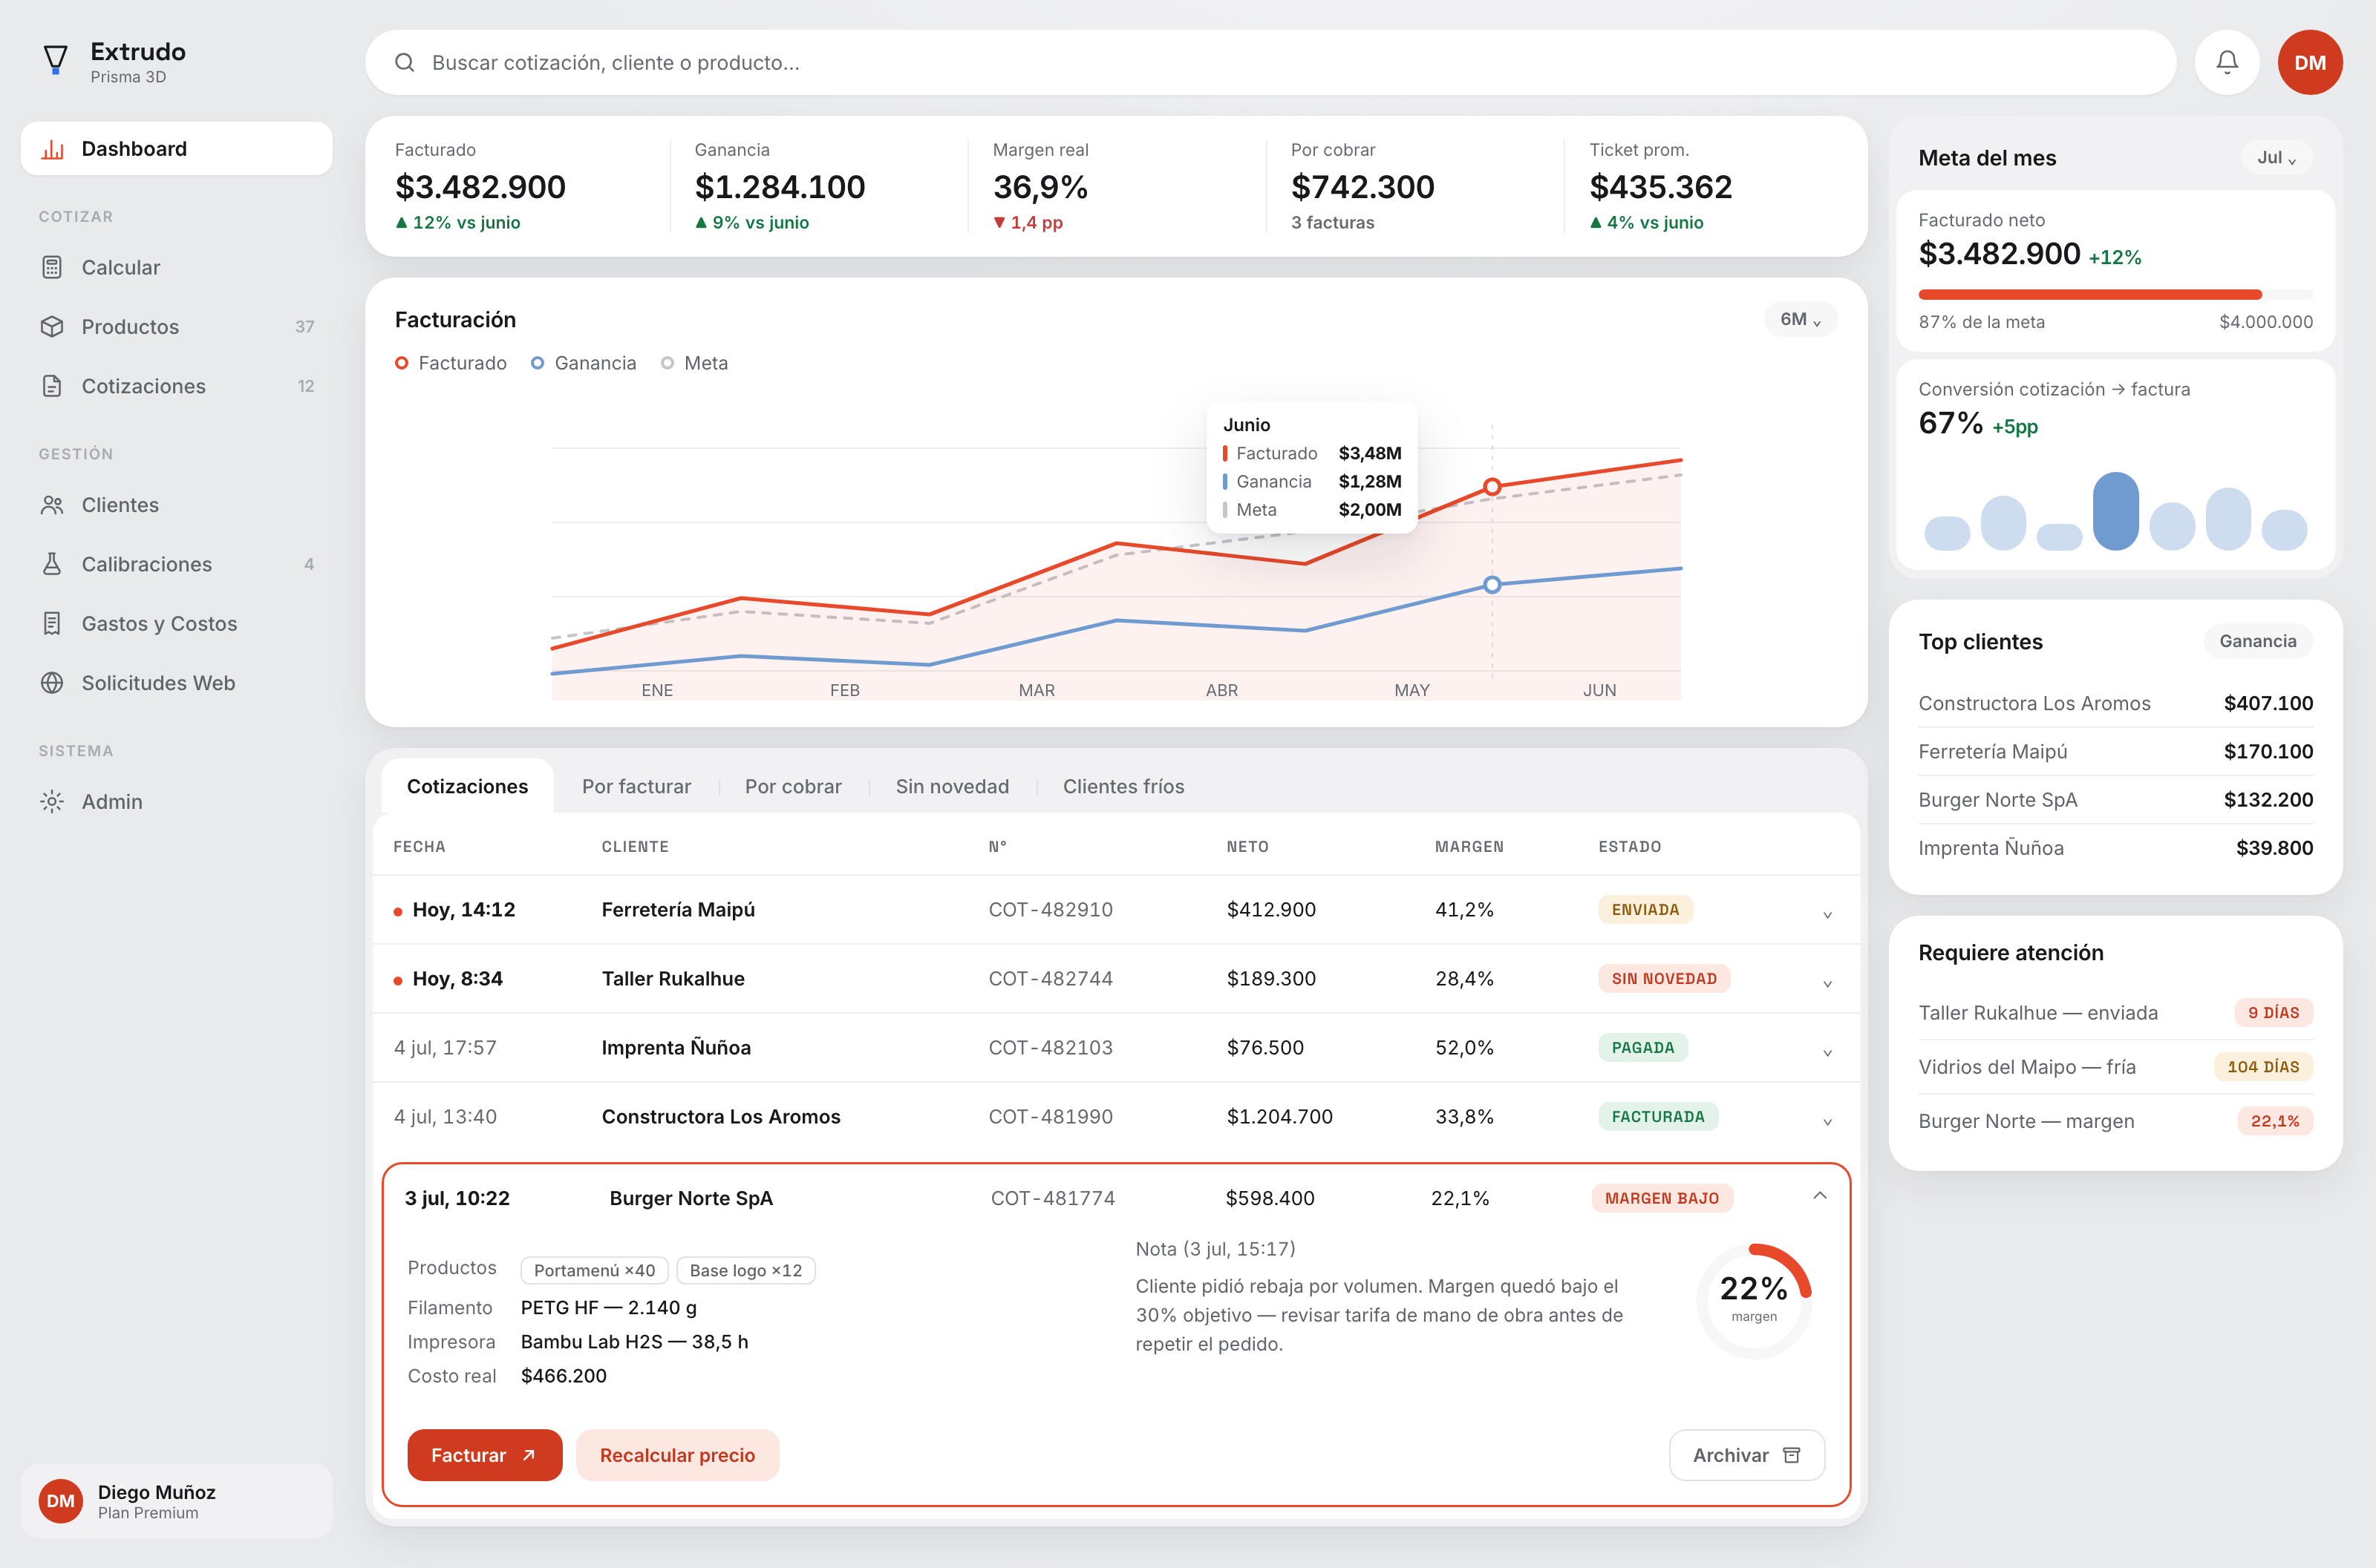Open Solicitudes Web via its globe icon
Screen dimensions: 2376x1568
52,683
